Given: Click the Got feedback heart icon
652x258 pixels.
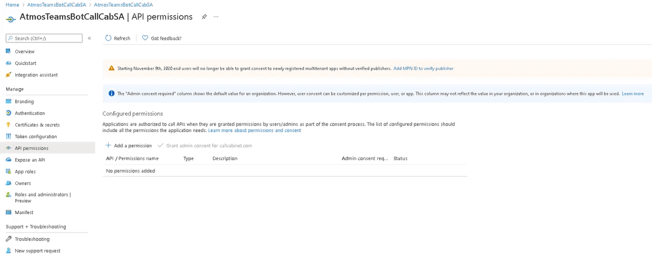Looking at the screenshot, I should 145,38.
